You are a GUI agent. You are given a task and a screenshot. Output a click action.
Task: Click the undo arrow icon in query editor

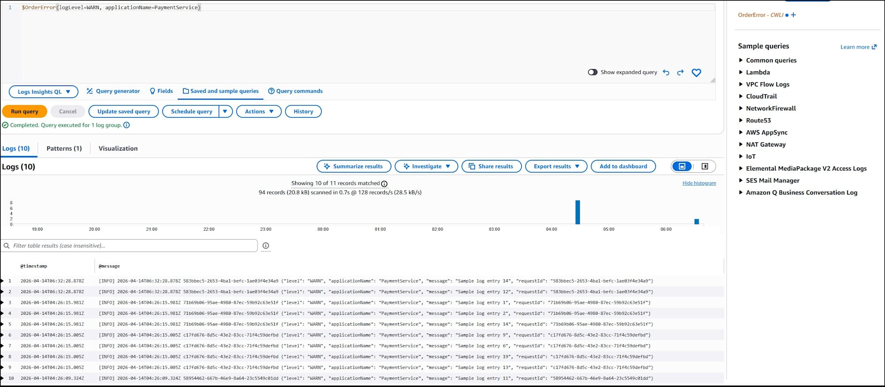666,73
